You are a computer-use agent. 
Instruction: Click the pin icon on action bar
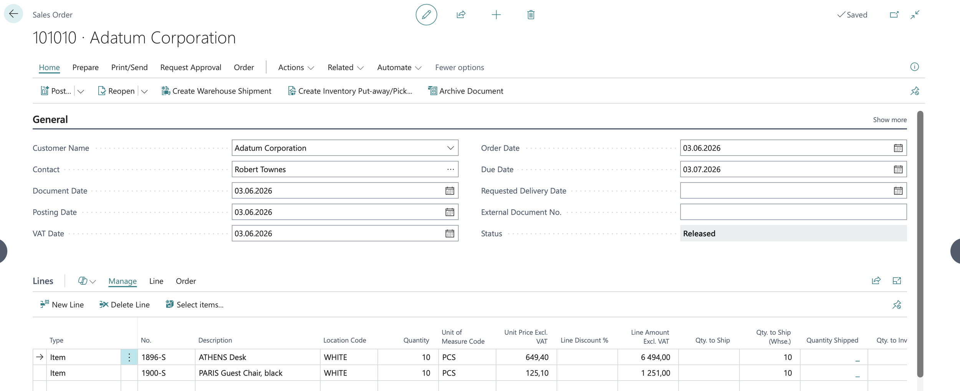(x=915, y=91)
